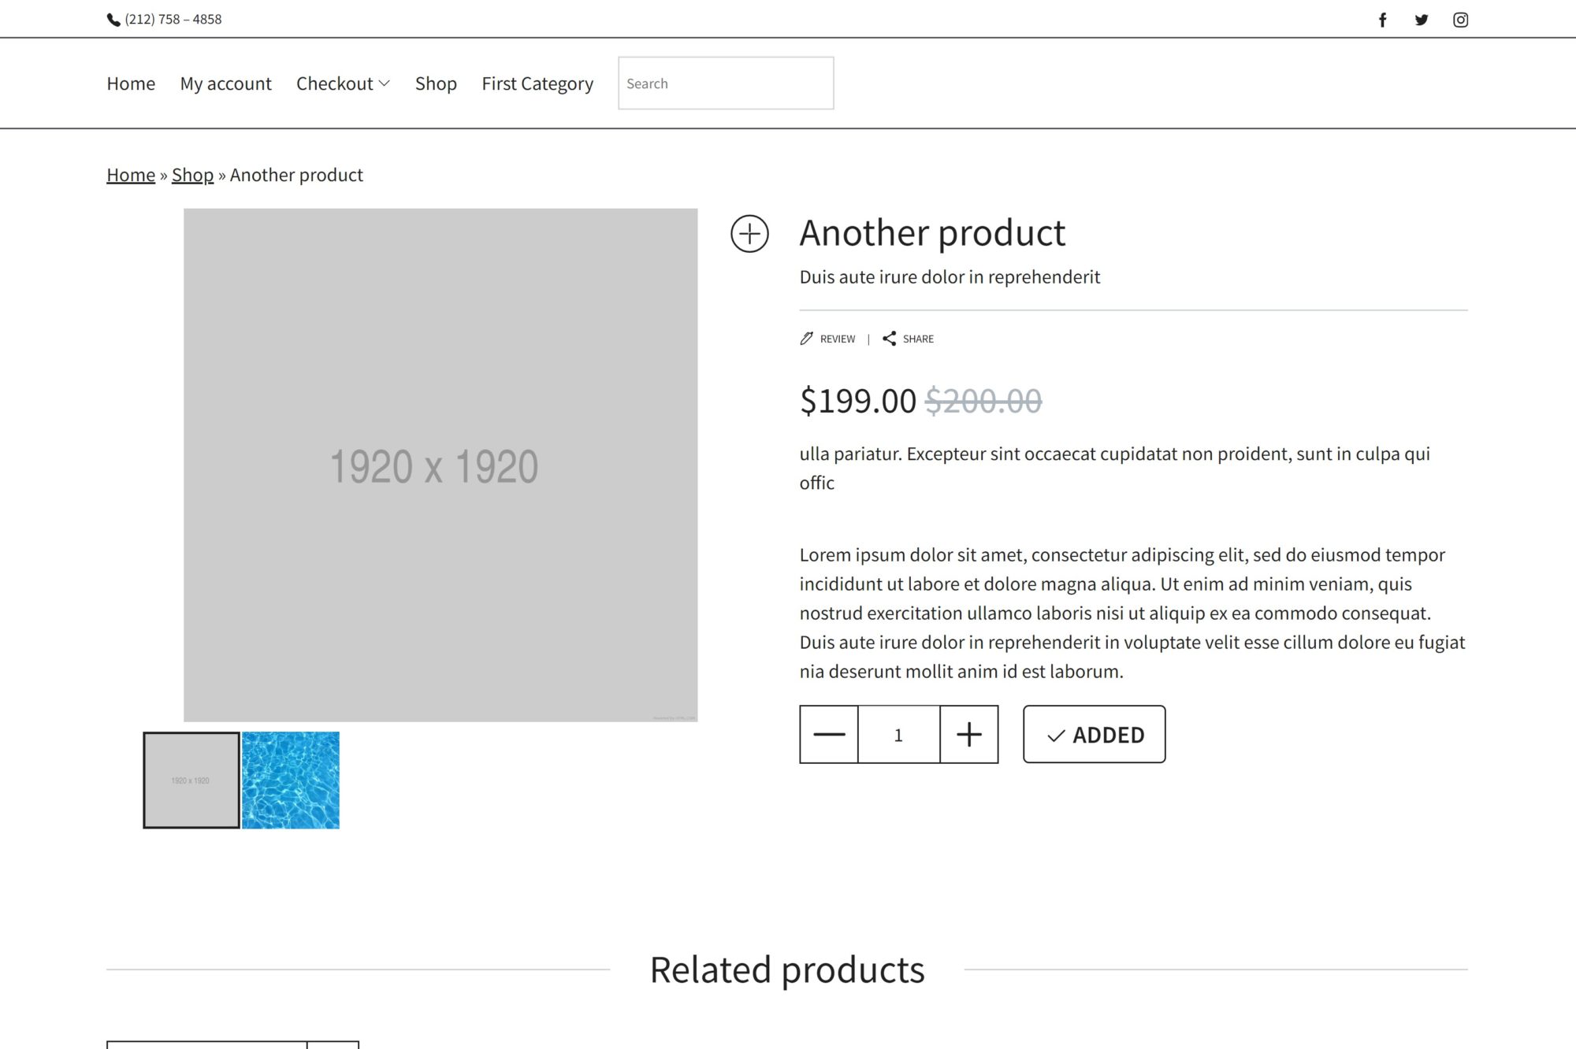Viewport: 1576px width, 1049px height.
Task: Click the quantity field showing 1
Action: click(899, 734)
